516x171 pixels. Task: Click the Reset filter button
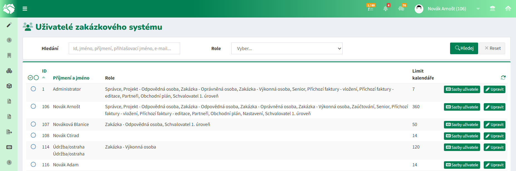492,48
